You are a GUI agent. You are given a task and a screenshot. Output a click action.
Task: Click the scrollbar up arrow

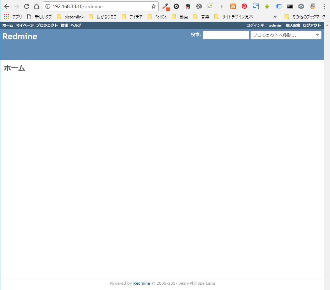pyautogui.click(x=327, y=25)
